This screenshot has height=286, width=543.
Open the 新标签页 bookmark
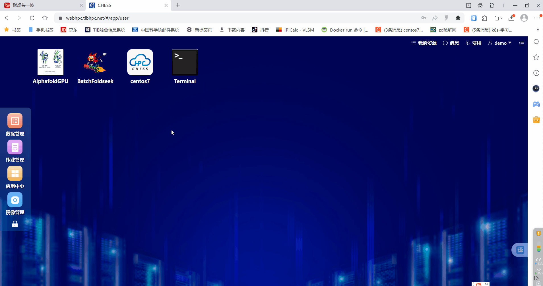pos(199,30)
